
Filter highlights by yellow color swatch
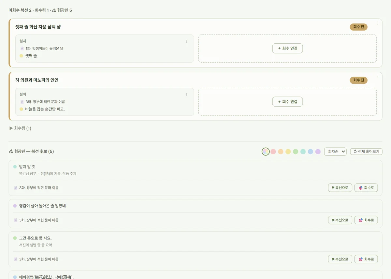click(x=288, y=152)
